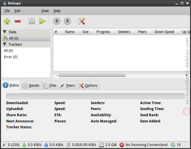
Task: Click the Tracker Status label
Action: tap(19, 127)
